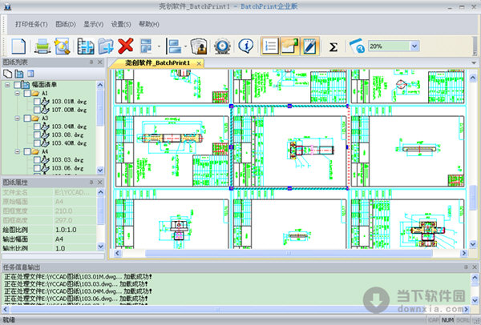Open the 设置(S) menu
The height and width of the screenshot is (325, 481).
click(121, 24)
